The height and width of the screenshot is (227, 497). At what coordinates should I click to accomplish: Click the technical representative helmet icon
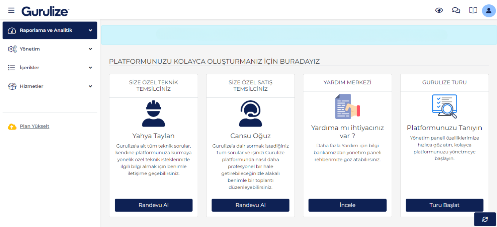click(x=153, y=113)
